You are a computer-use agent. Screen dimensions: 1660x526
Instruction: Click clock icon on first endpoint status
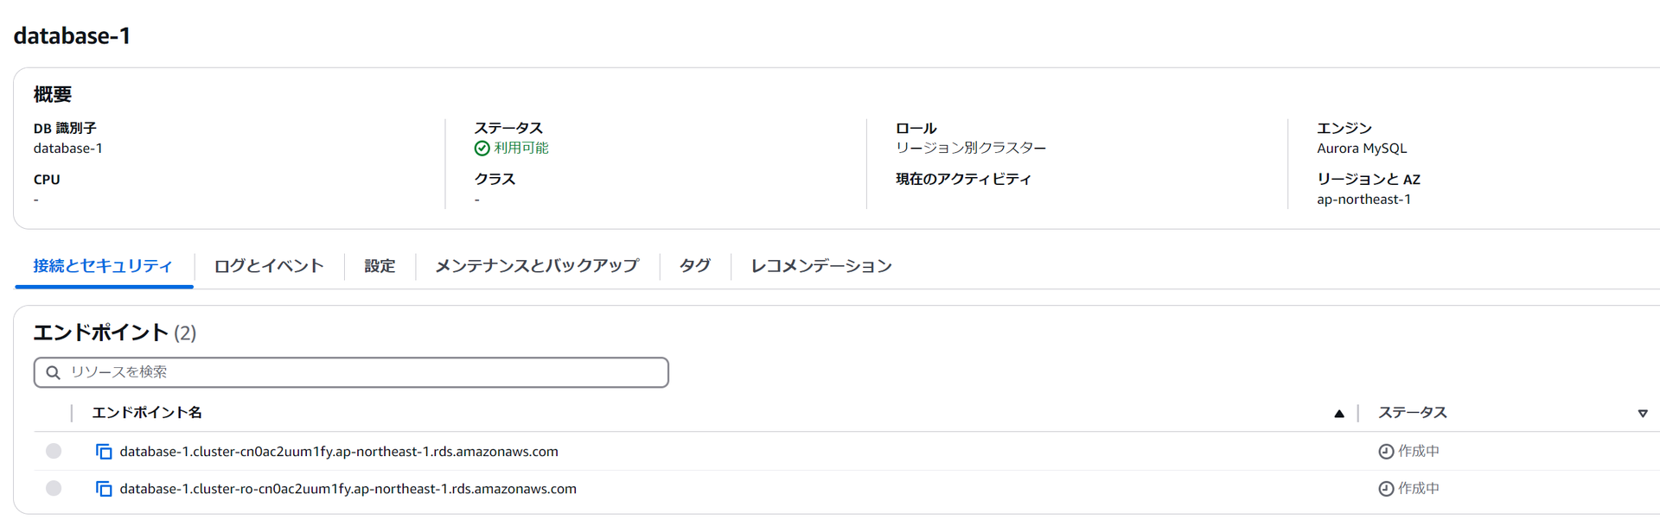(1386, 452)
